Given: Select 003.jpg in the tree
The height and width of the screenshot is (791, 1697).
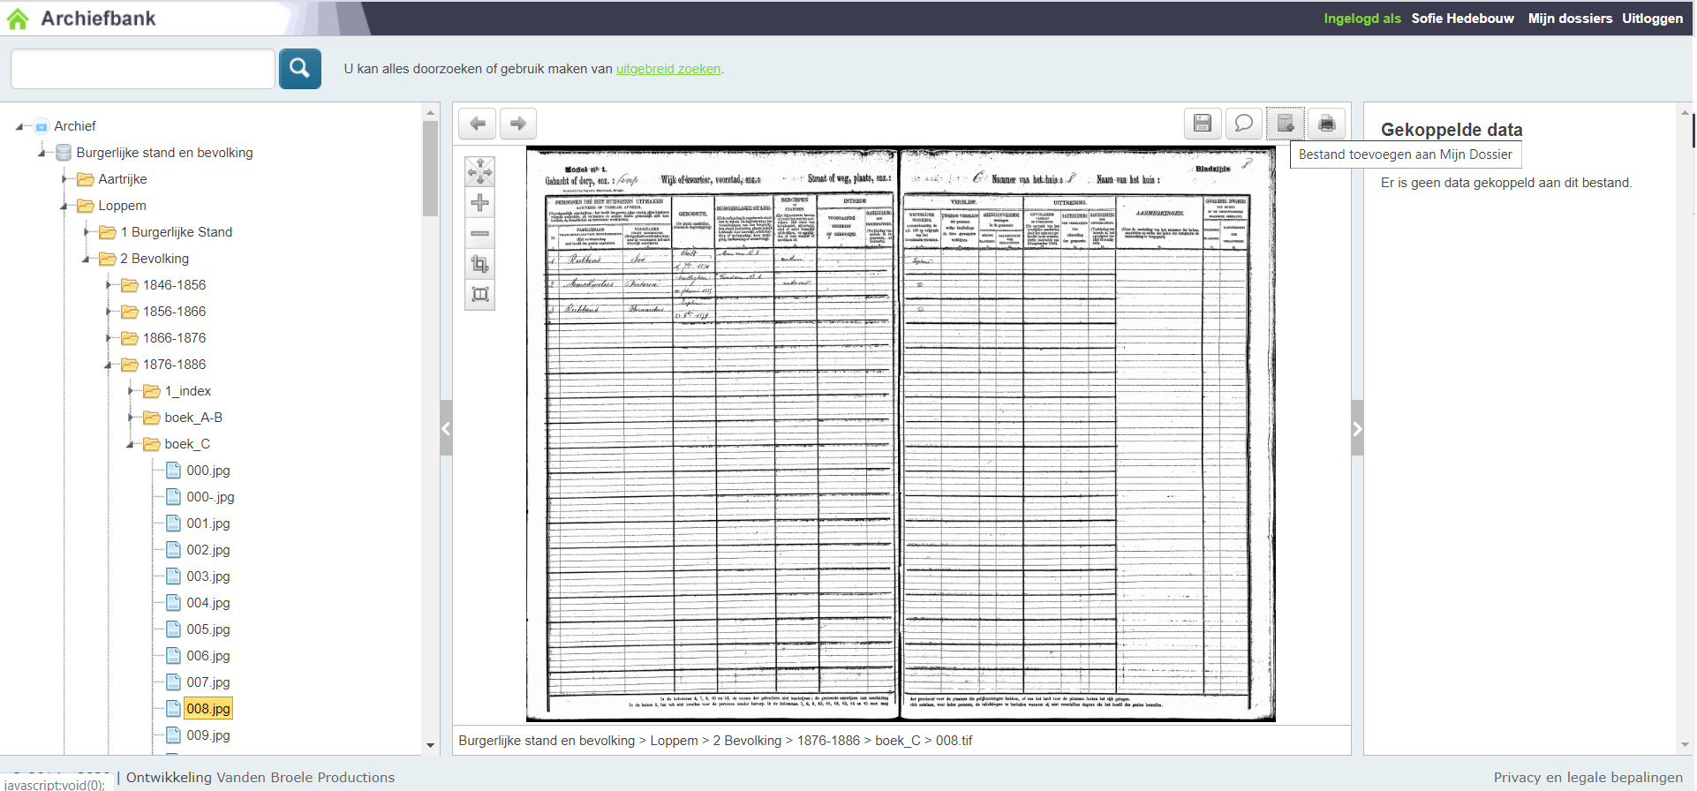Looking at the screenshot, I should click(x=208, y=576).
